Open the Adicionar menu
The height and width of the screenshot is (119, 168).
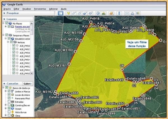53,9
